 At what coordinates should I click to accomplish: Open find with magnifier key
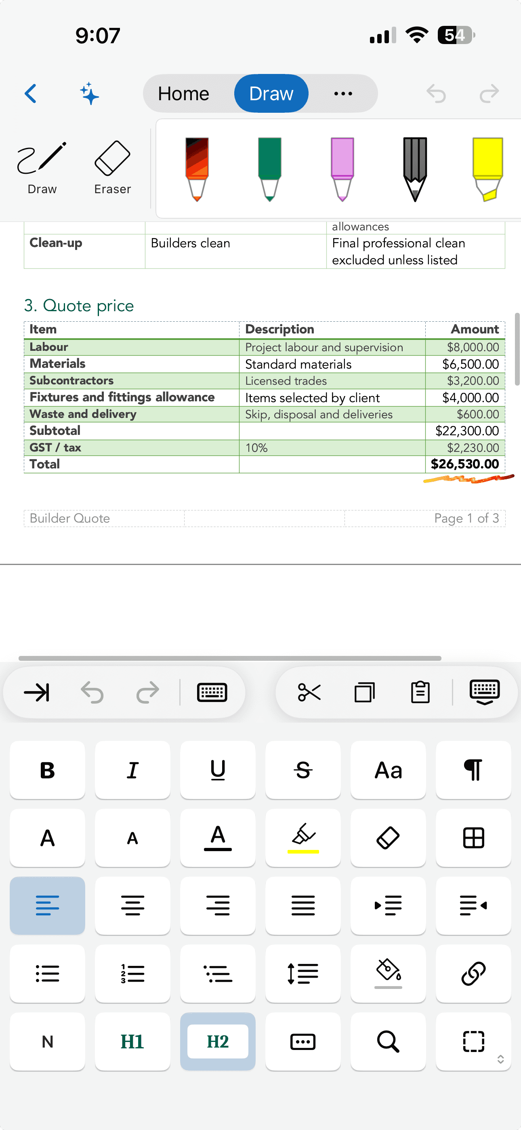[388, 1042]
